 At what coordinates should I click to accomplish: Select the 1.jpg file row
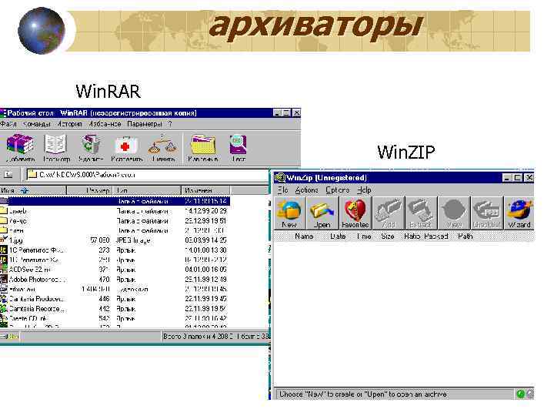115,240
